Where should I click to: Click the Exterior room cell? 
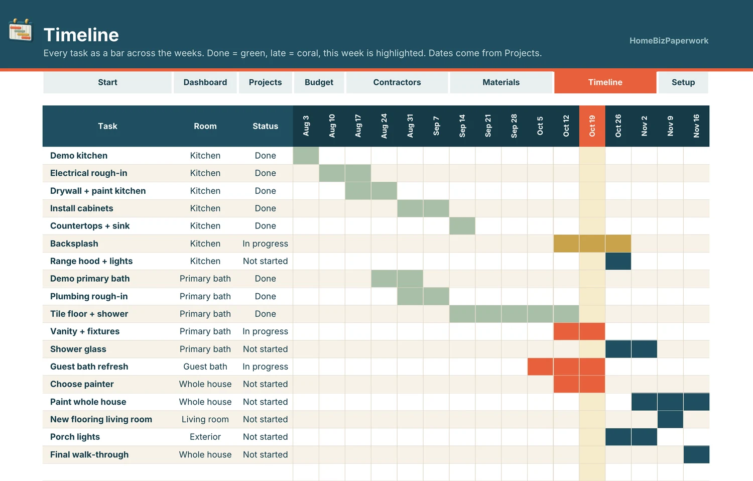pyautogui.click(x=205, y=437)
